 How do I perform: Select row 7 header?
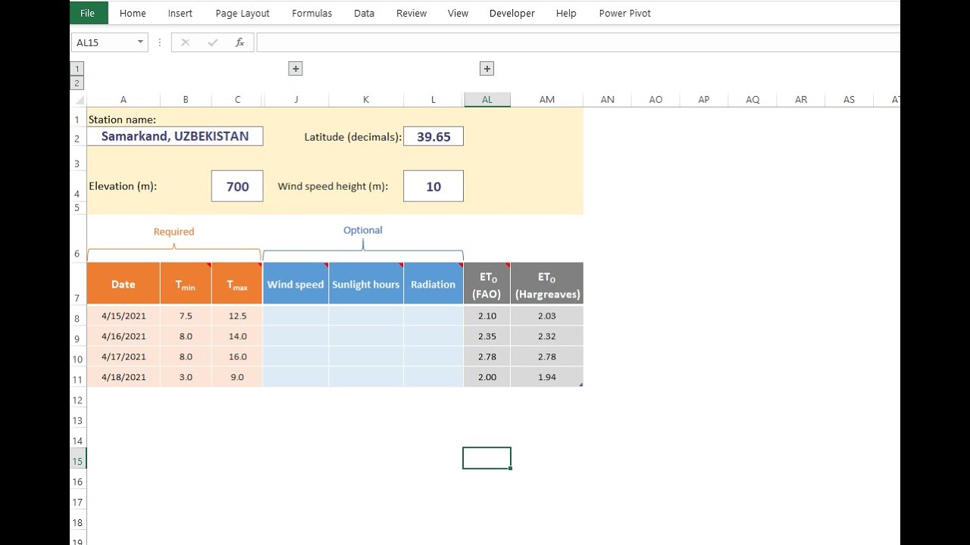[77, 284]
